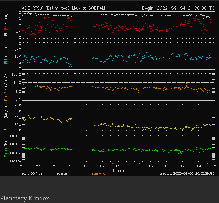Click the 'Bt Bz (gsm)' axis label
Viewport: 219px width, 203px height.
tap(6, 25)
